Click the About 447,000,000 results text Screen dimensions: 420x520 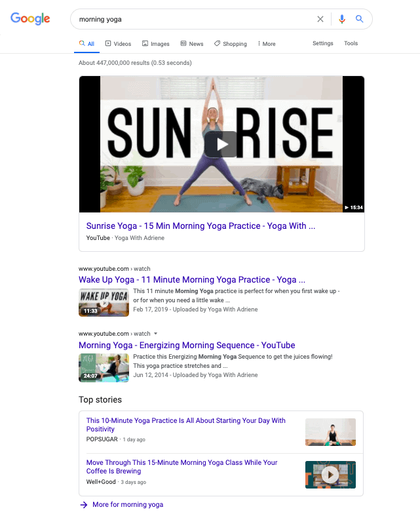tap(135, 63)
